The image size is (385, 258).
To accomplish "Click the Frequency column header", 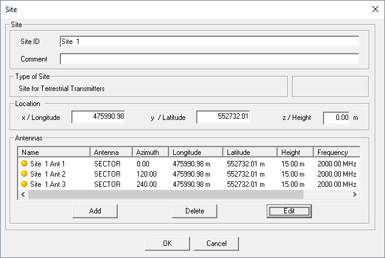I will [x=336, y=153].
